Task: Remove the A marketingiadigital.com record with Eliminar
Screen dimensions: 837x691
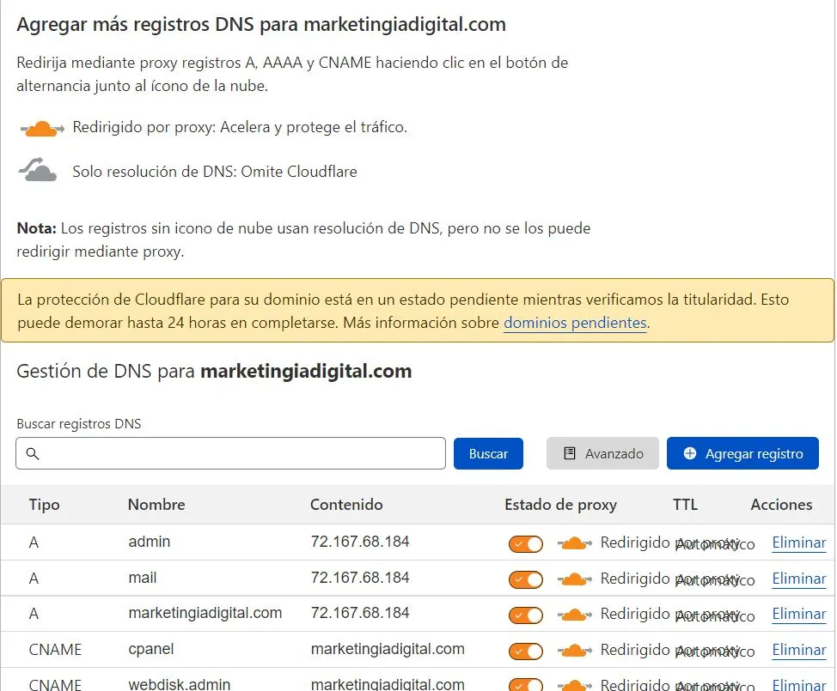Action: point(799,615)
